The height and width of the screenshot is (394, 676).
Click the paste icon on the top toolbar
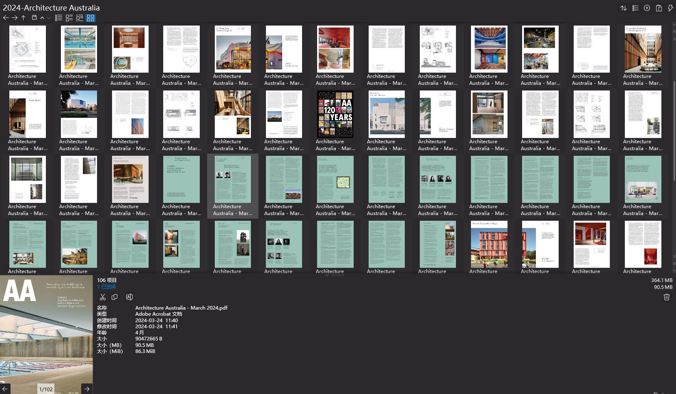pos(659,8)
